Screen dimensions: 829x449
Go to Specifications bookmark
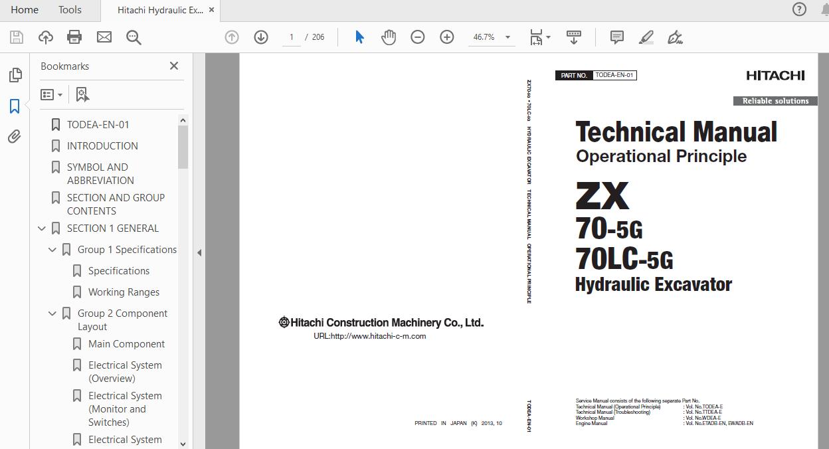point(119,271)
